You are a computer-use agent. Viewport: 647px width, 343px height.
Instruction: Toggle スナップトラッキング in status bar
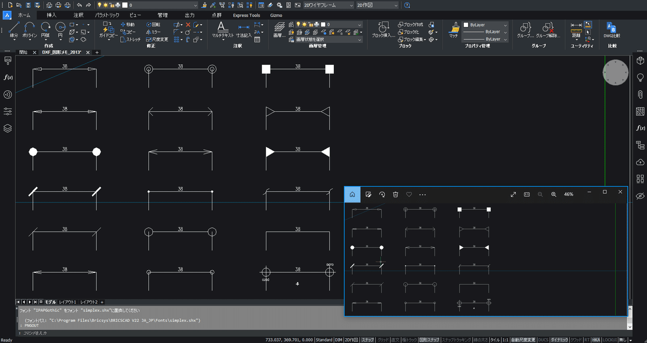456,340
